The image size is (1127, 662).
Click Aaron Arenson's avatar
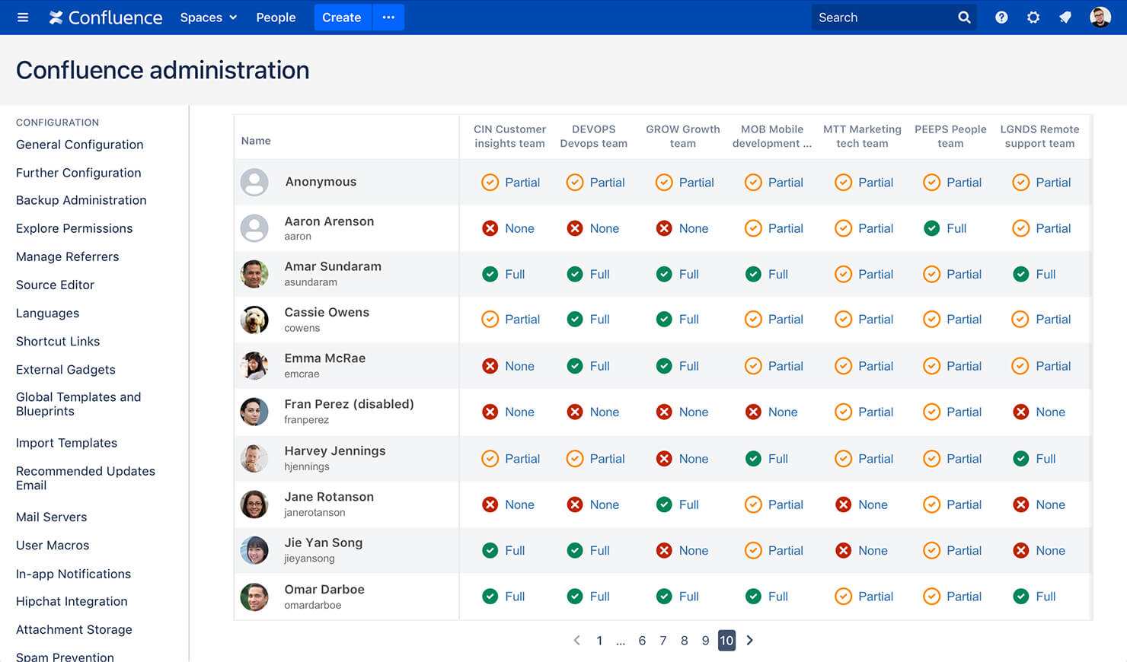tap(254, 228)
